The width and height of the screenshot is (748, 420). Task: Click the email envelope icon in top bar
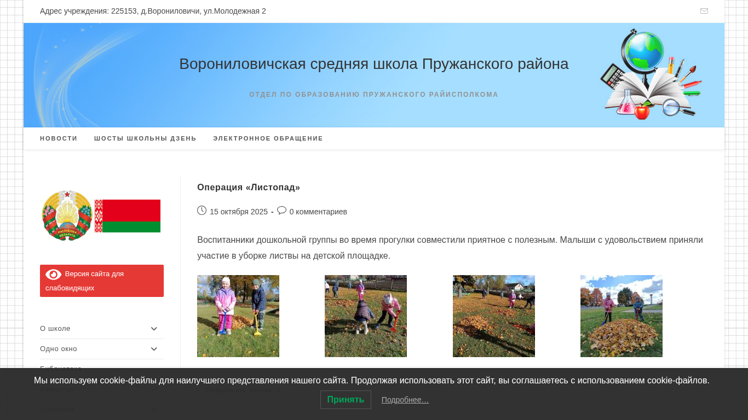point(704,11)
